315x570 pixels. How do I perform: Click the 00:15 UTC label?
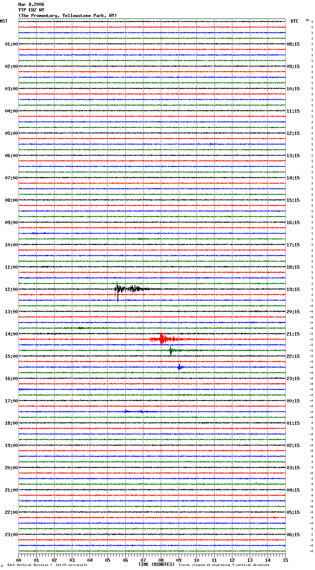pos(293,401)
